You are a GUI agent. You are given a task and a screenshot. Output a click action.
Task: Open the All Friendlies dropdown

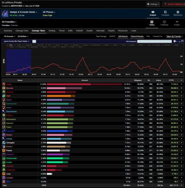point(9,22)
